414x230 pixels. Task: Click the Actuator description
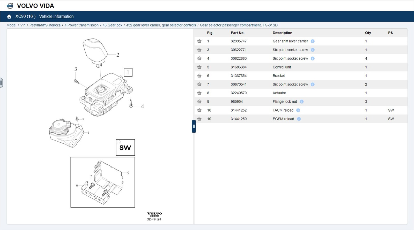tap(279, 93)
